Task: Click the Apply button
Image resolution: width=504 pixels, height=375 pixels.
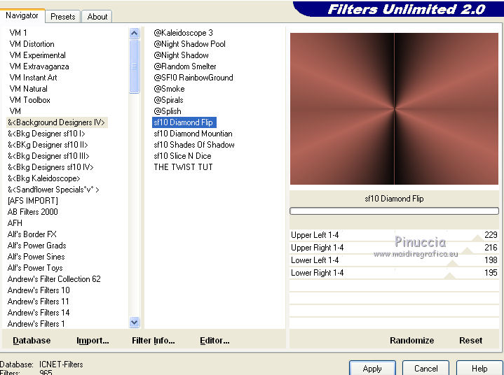Action: pyautogui.click(x=372, y=368)
